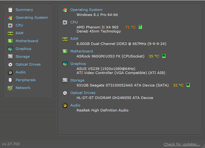Click the RAM stick icon in sidebar

pyautogui.click(x=10, y=33)
